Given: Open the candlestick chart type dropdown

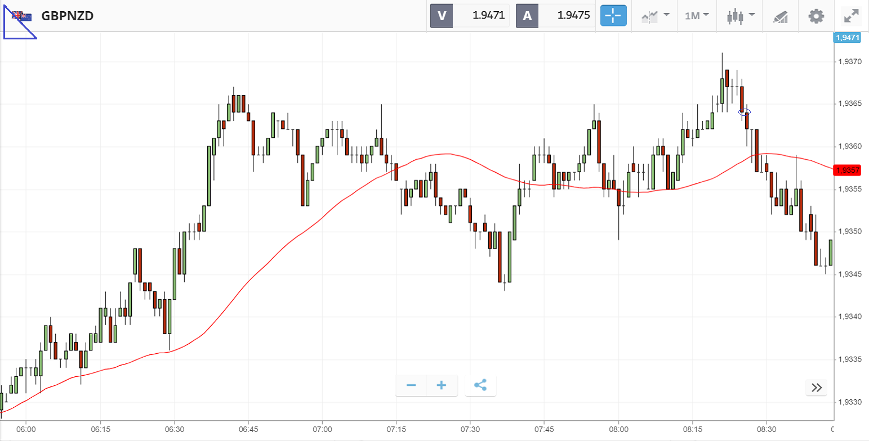Looking at the screenshot, I should tap(740, 16).
